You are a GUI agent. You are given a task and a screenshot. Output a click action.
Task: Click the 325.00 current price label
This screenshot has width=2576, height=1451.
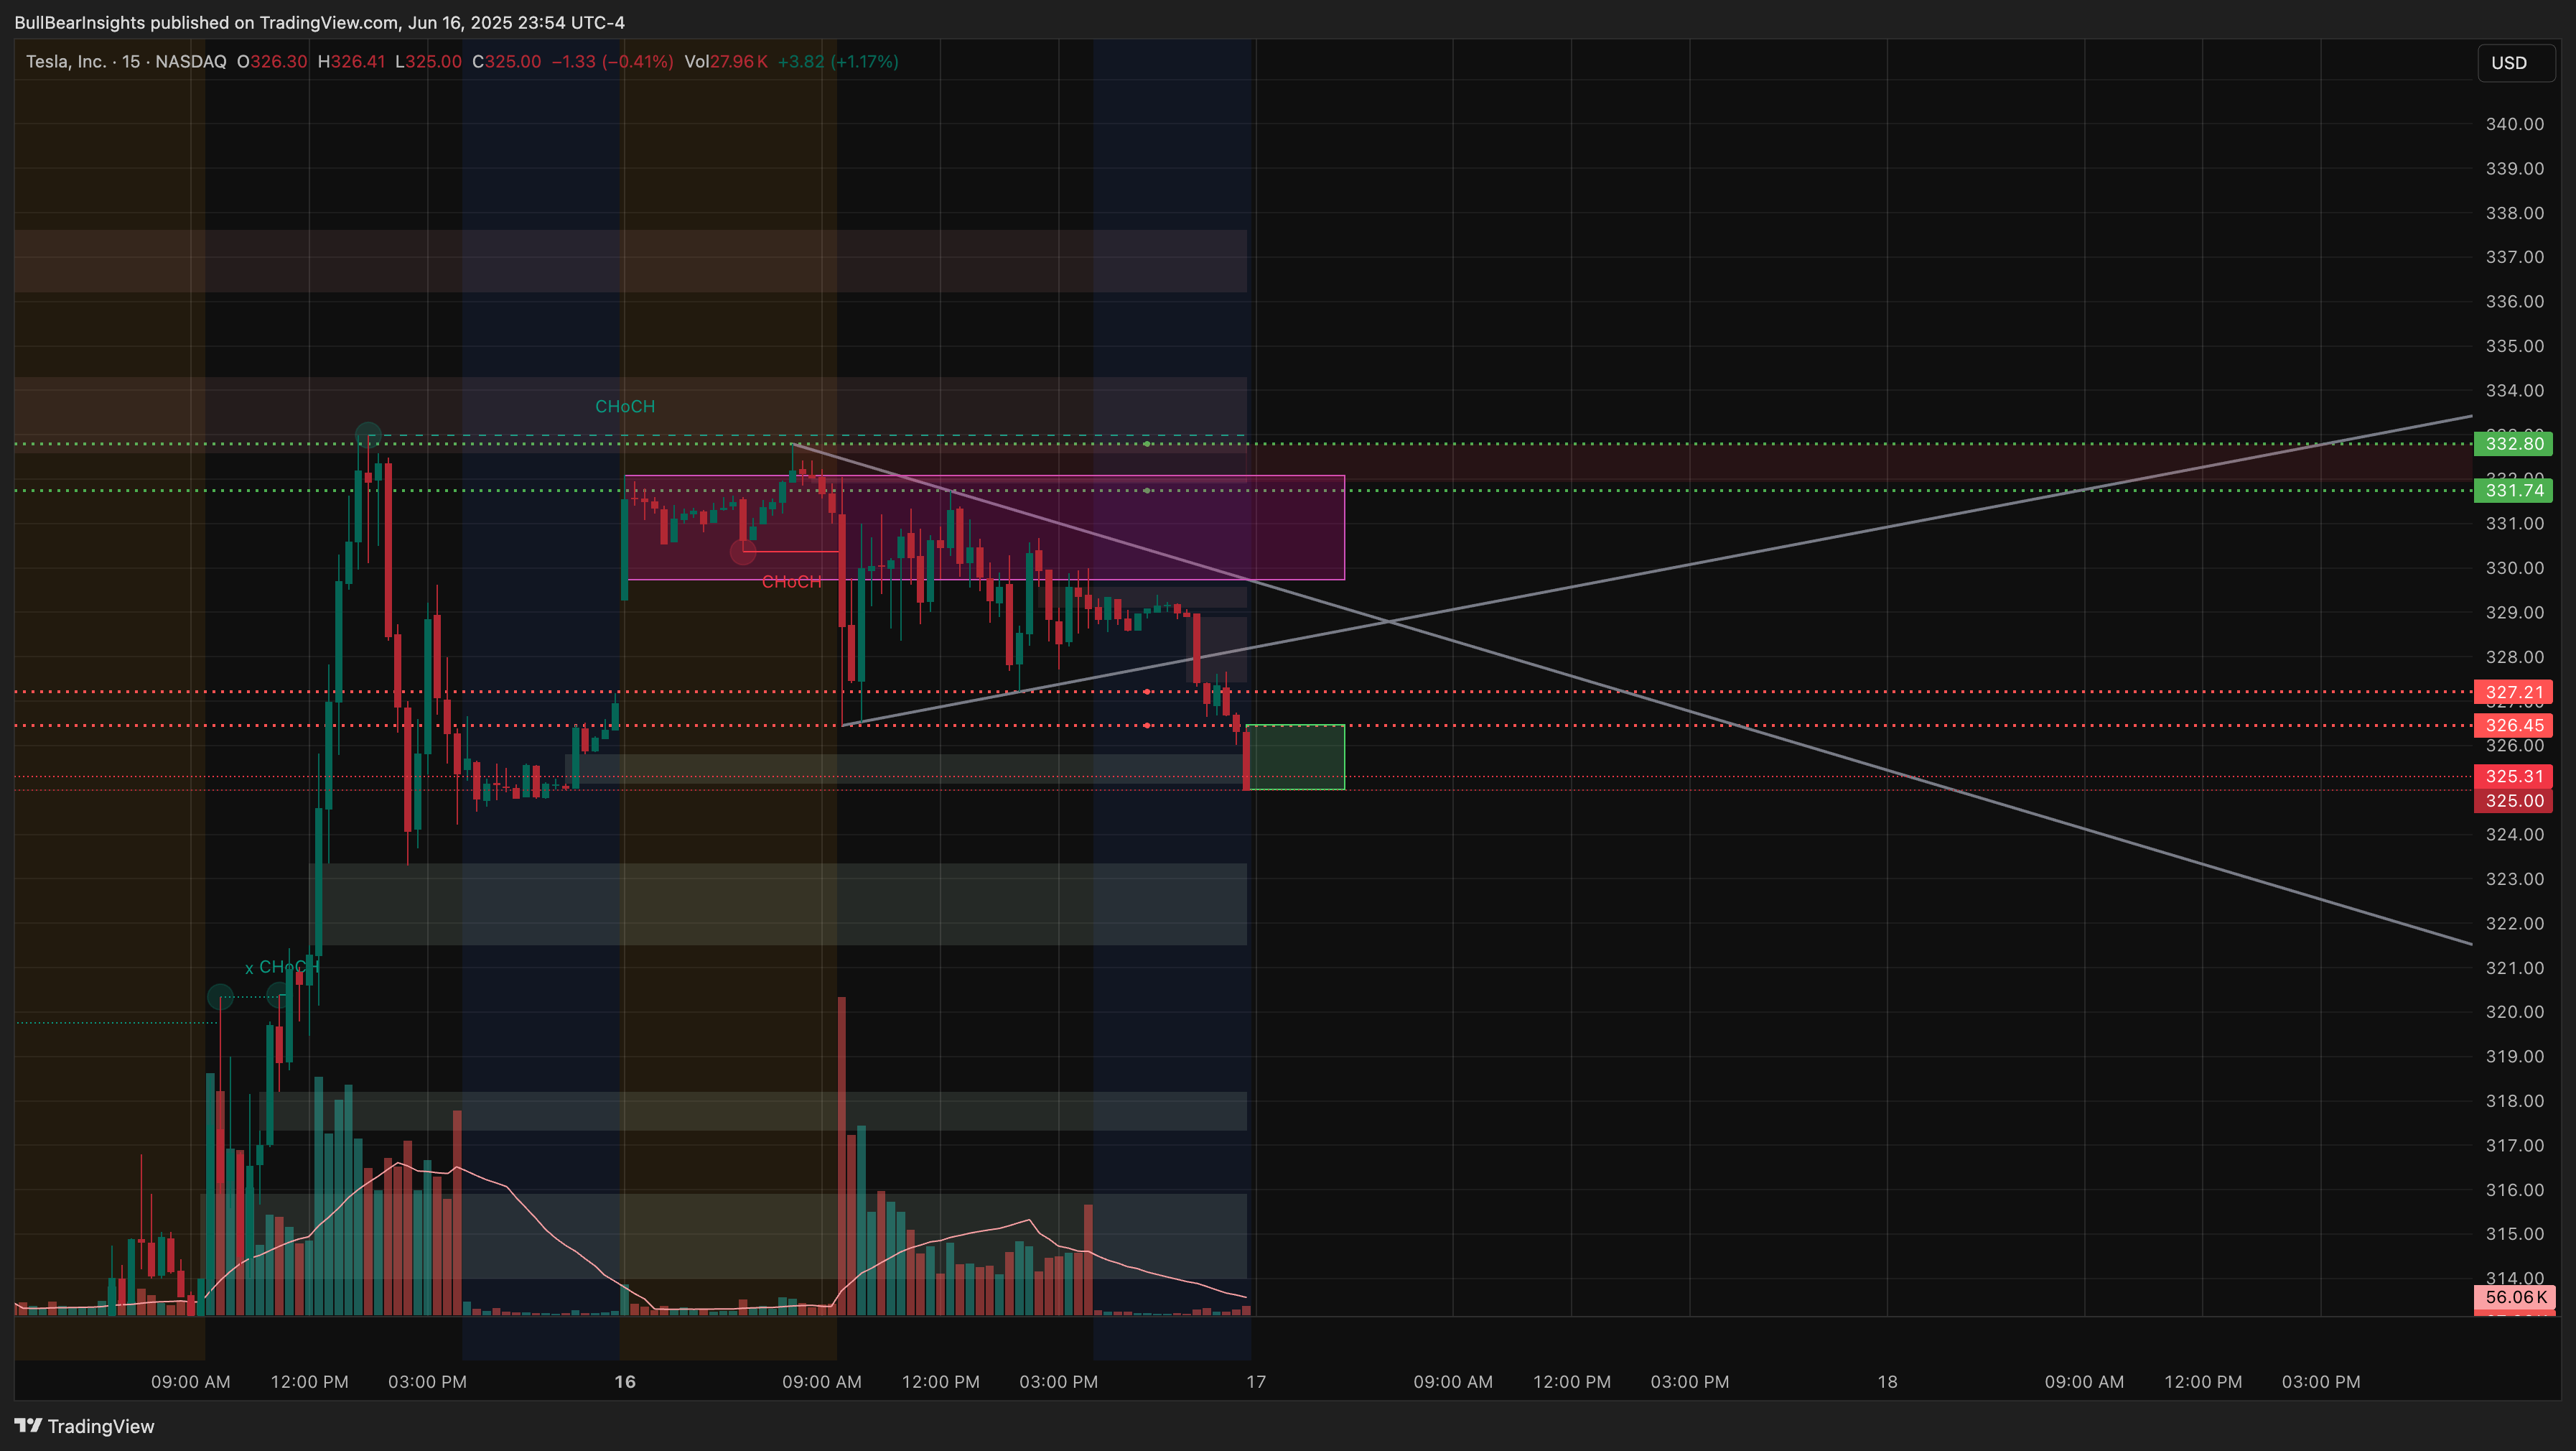(2513, 800)
